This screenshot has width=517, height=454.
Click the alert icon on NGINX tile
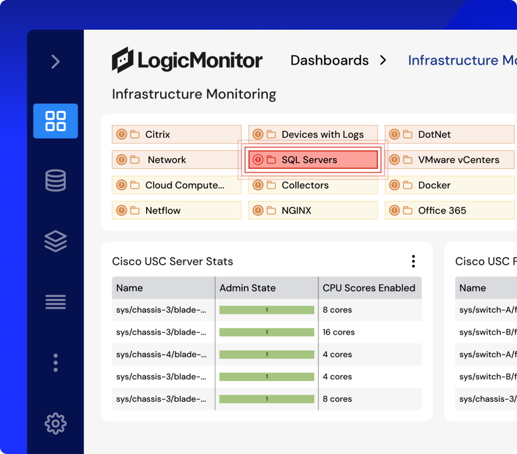(x=258, y=210)
